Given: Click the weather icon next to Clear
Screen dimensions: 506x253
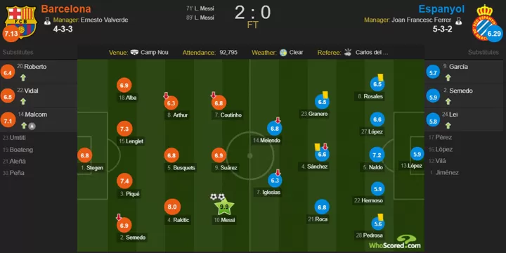Looking at the screenshot, I should click(x=283, y=52).
